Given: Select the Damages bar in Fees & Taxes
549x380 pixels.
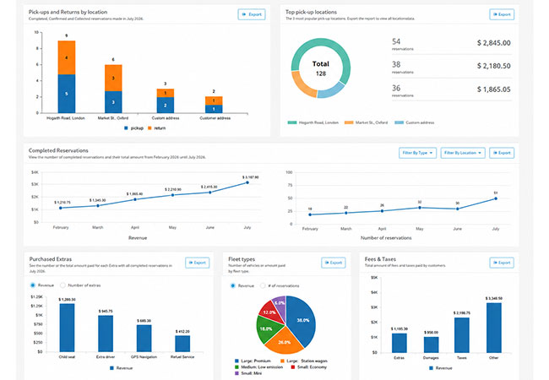Looking at the screenshot, I should (x=431, y=345).
